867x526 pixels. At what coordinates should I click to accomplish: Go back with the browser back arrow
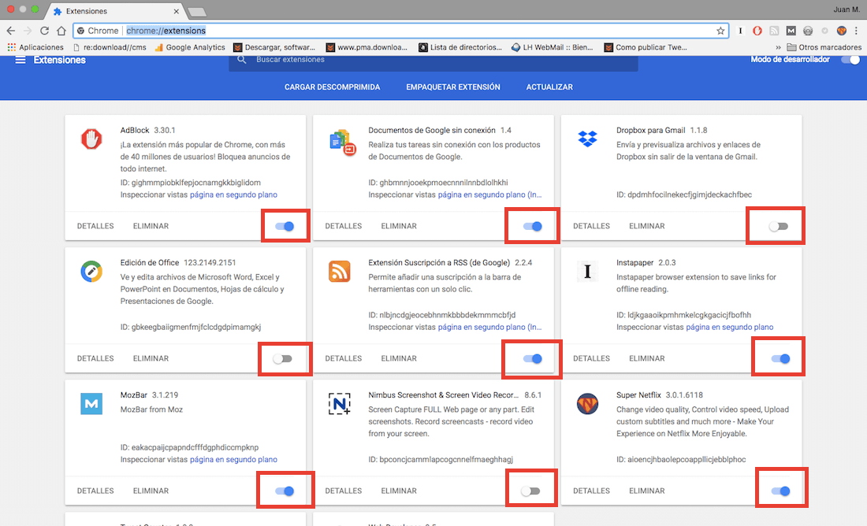point(11,31)
